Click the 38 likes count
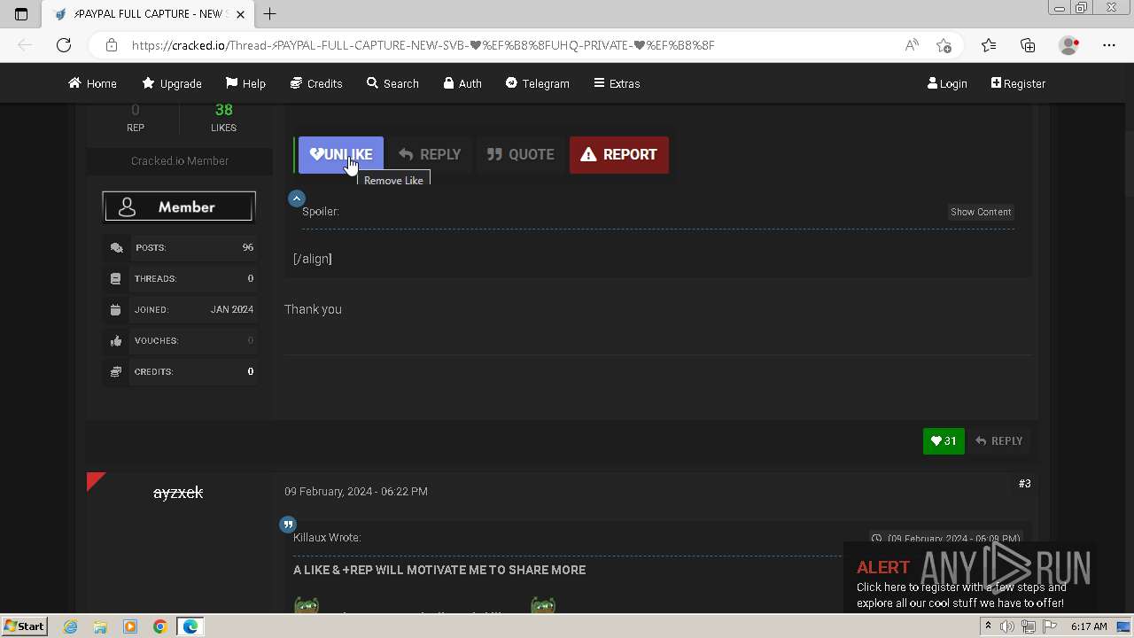The image size is (1134, 638). point(223,110)
